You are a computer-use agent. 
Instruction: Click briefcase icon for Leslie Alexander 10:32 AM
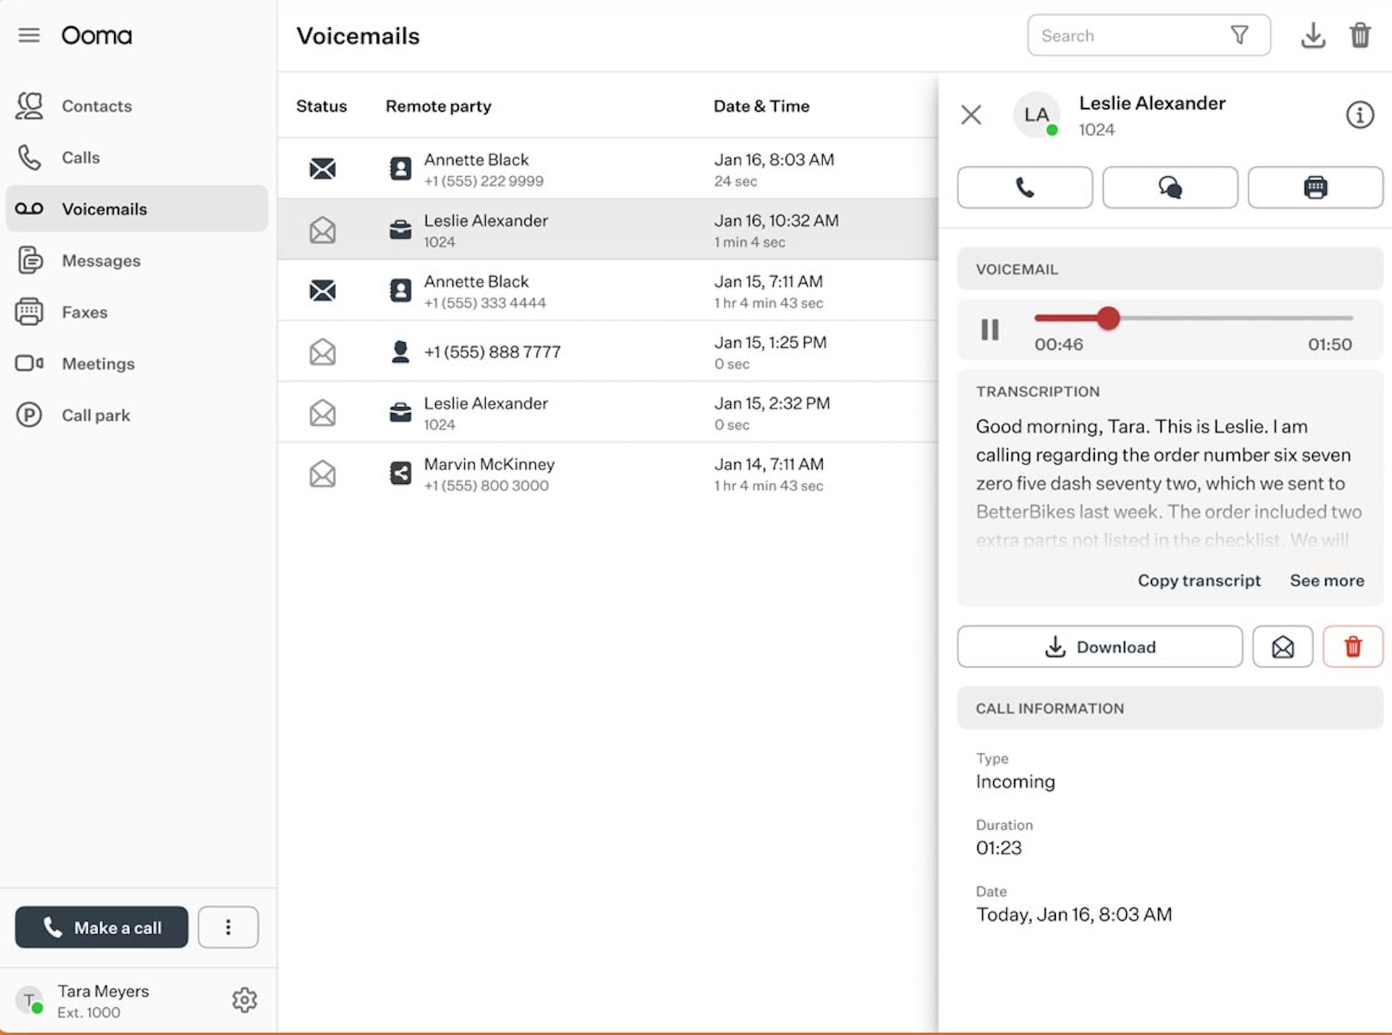tap(400, 230)
